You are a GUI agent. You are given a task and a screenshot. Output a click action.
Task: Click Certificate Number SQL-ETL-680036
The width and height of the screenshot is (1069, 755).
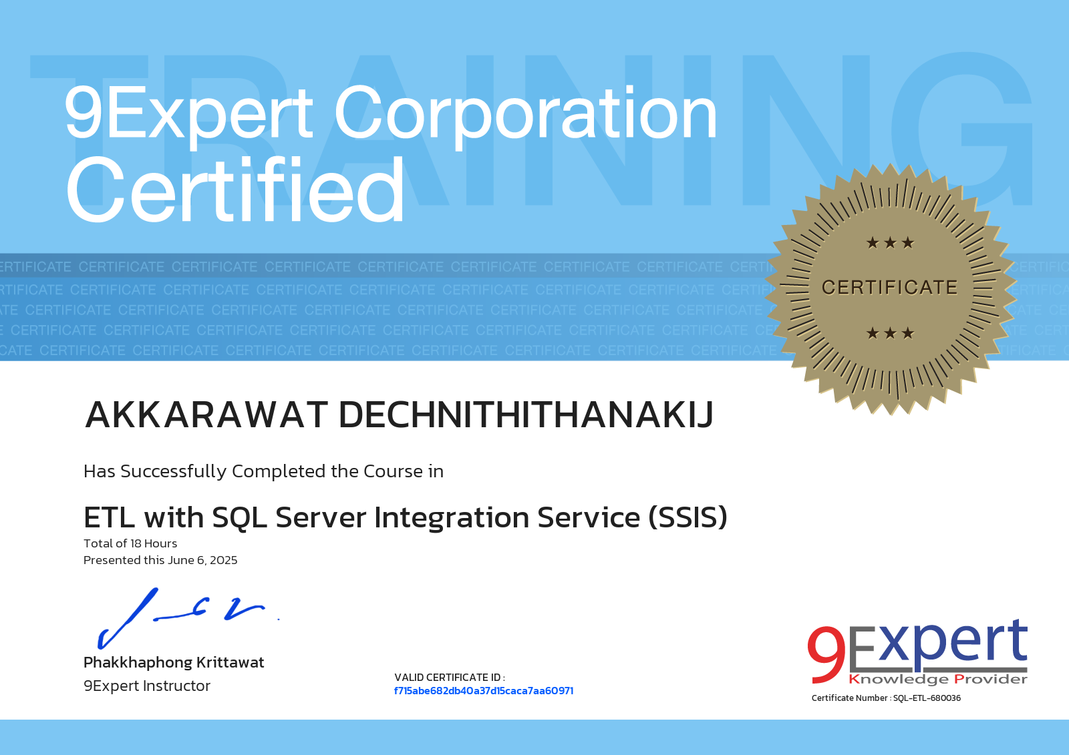(x=886, y=698)
